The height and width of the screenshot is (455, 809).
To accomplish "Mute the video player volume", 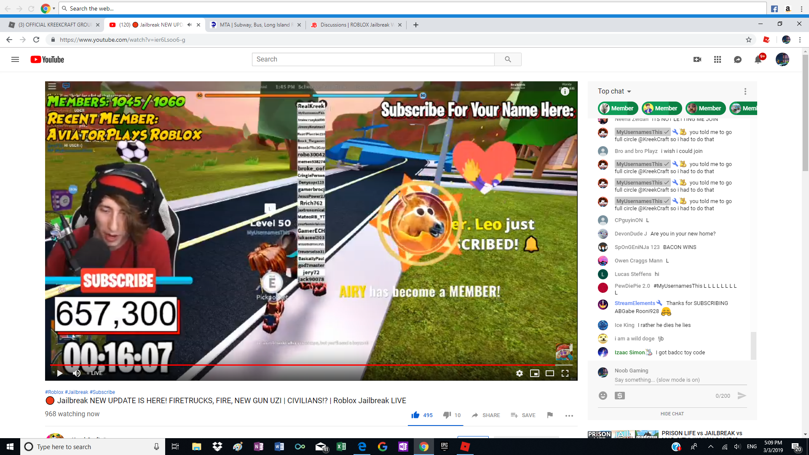I will [x=77, y=373].
